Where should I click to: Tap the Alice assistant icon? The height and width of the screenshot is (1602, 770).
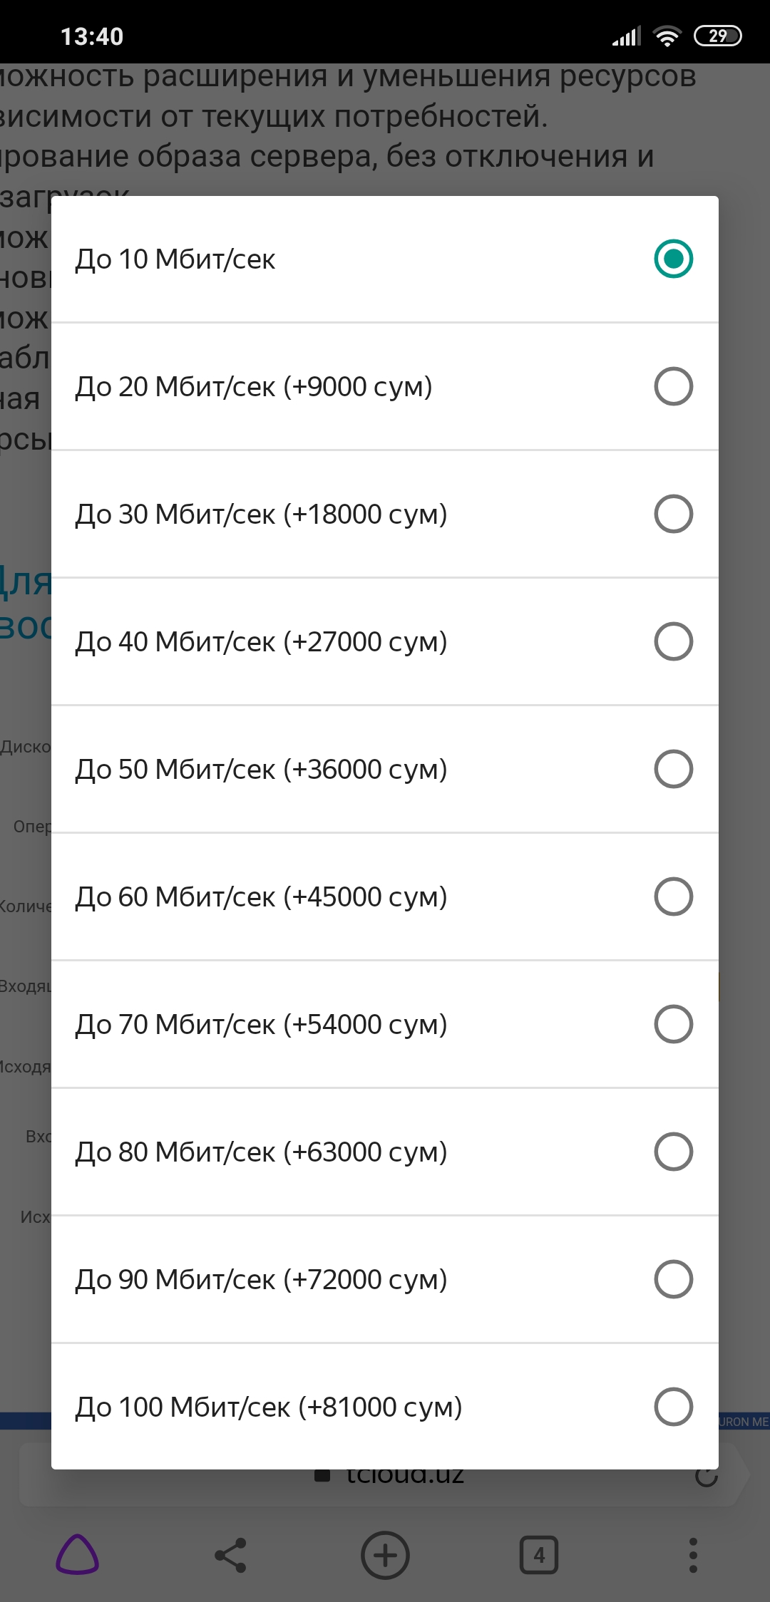click(x=77, y=1555)
